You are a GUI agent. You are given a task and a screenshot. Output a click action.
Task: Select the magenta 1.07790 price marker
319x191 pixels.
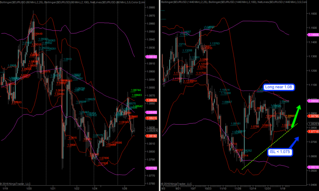click(x=152, y=168)
